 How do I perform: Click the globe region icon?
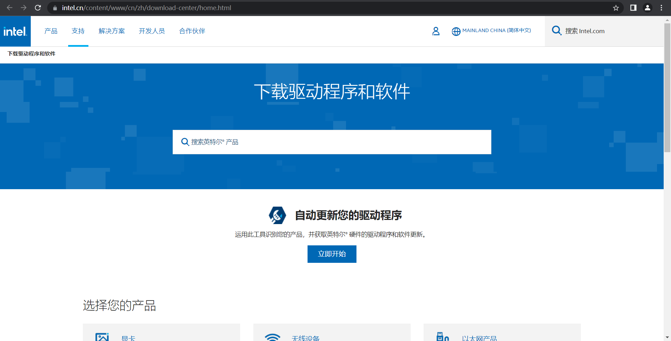click(456, 31)
